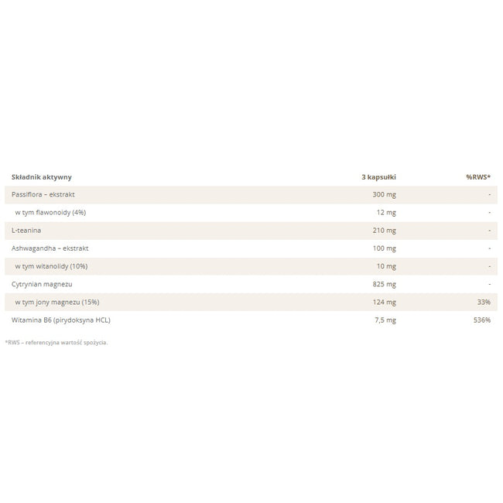The image size is (503, 503).
Task: Select the 'Passiflora – ekstrakt' row label
Action: (43, 194)
